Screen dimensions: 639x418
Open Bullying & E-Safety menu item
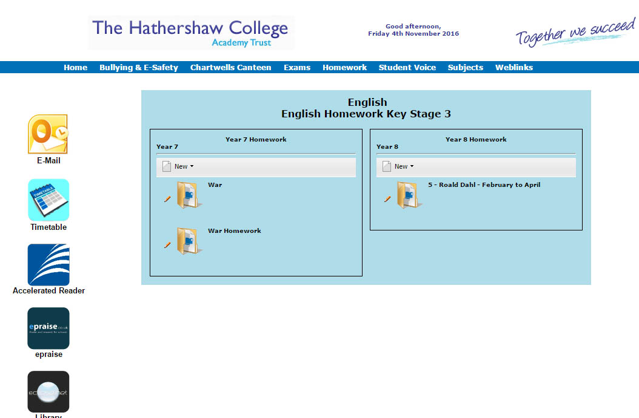click(x=139, y=68)
